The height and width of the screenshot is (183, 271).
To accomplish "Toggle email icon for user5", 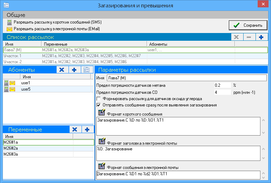I will pos(12,89).
